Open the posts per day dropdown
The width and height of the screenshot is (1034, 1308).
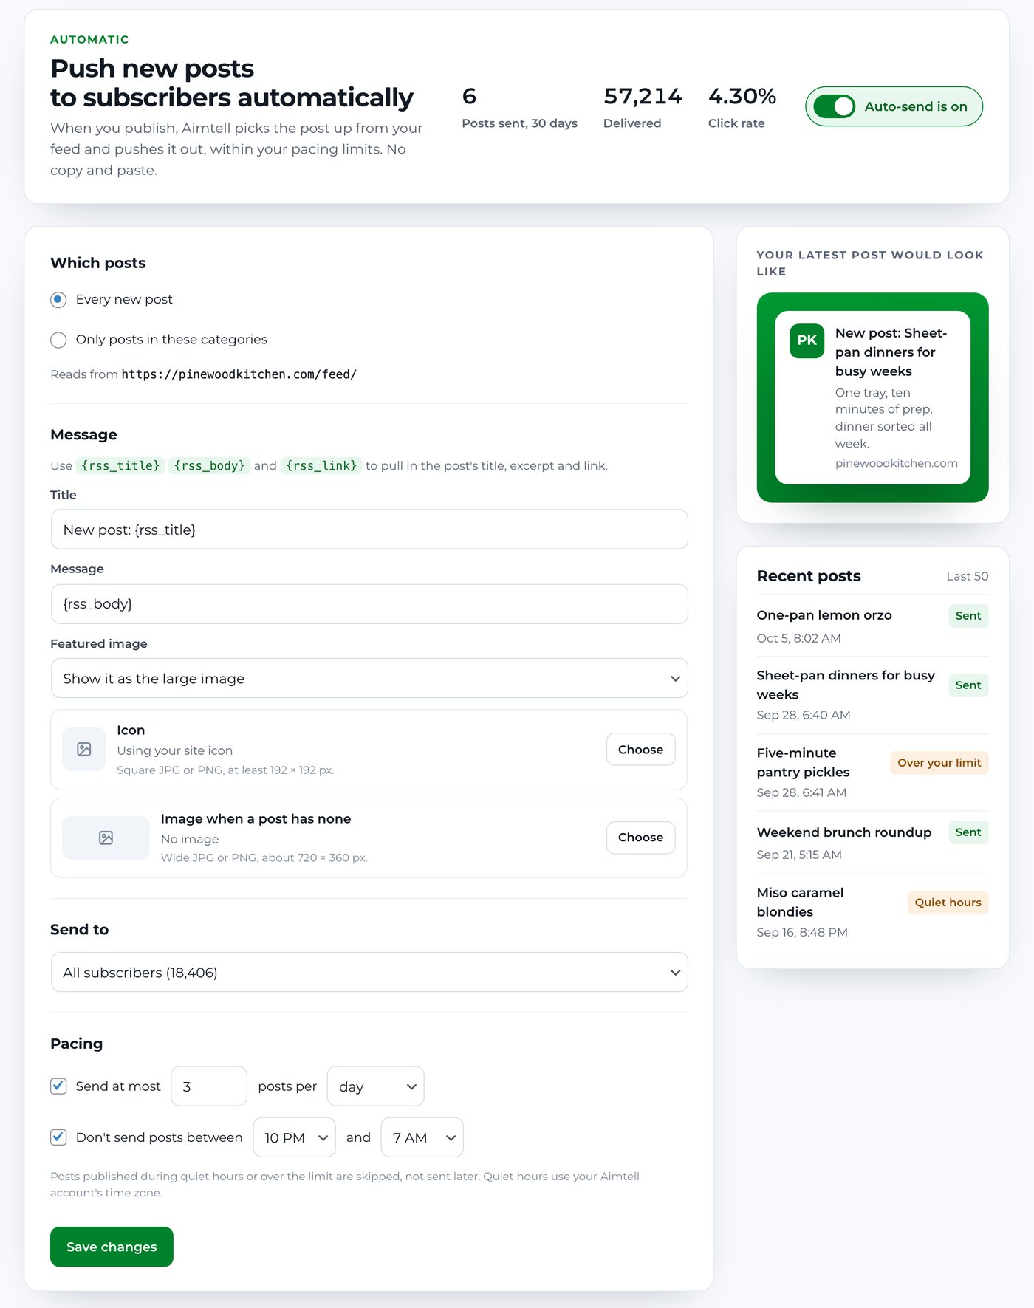[375, 1086]
